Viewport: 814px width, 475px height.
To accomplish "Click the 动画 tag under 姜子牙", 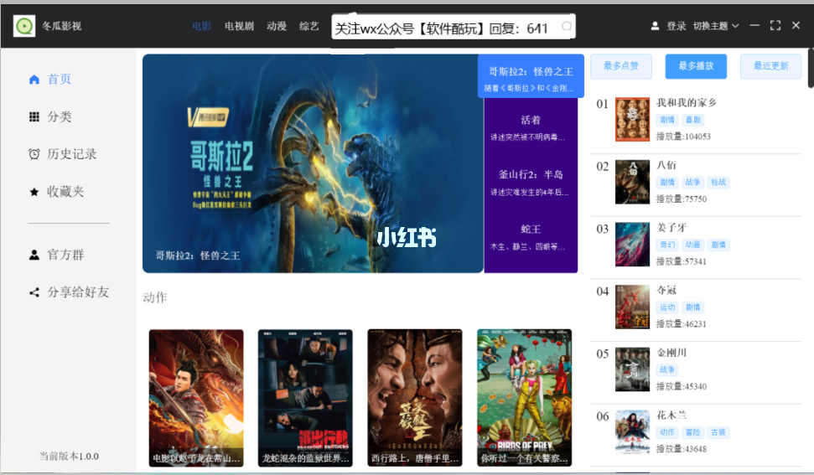I will point(693,245).
